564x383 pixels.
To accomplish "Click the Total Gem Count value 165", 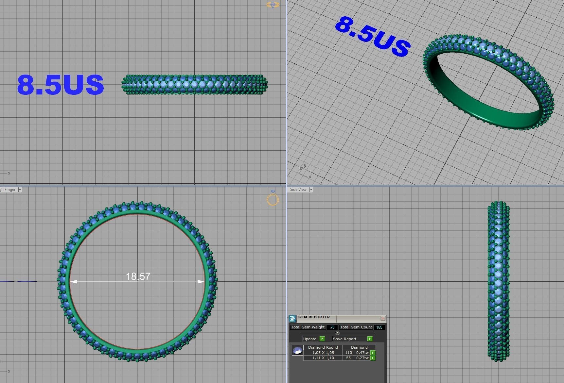I will tap(379, 327).
